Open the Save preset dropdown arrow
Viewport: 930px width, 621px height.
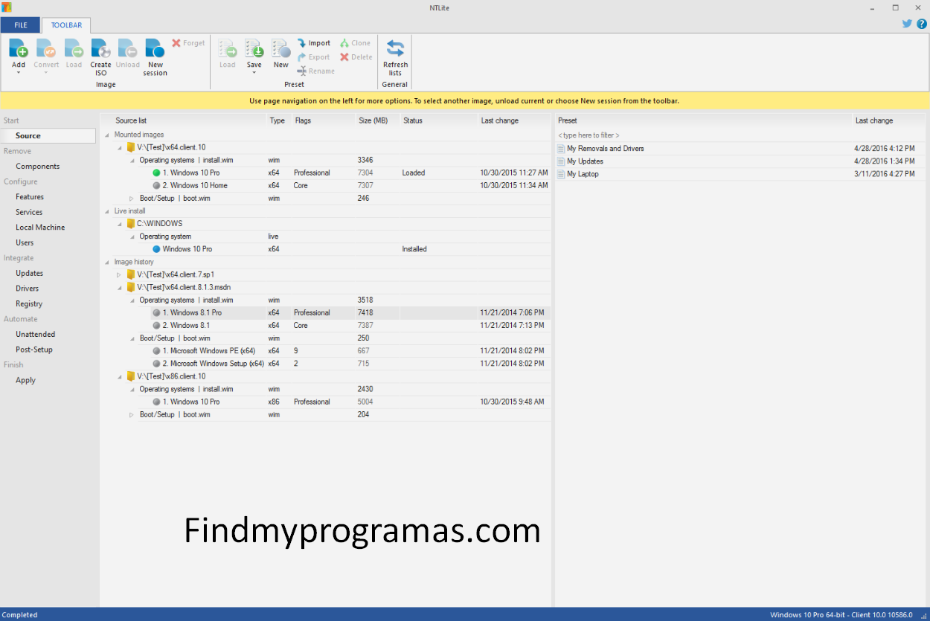tap(254, 73)
